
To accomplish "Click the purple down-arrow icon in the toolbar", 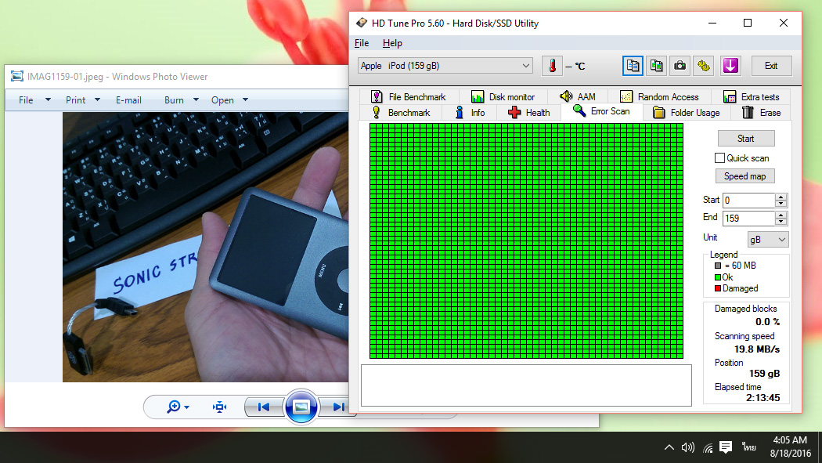I will click(x=730, y=66).
